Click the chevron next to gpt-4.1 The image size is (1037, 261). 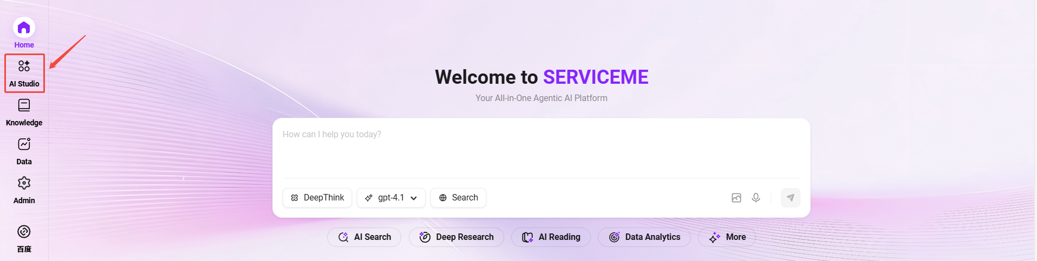414,198
